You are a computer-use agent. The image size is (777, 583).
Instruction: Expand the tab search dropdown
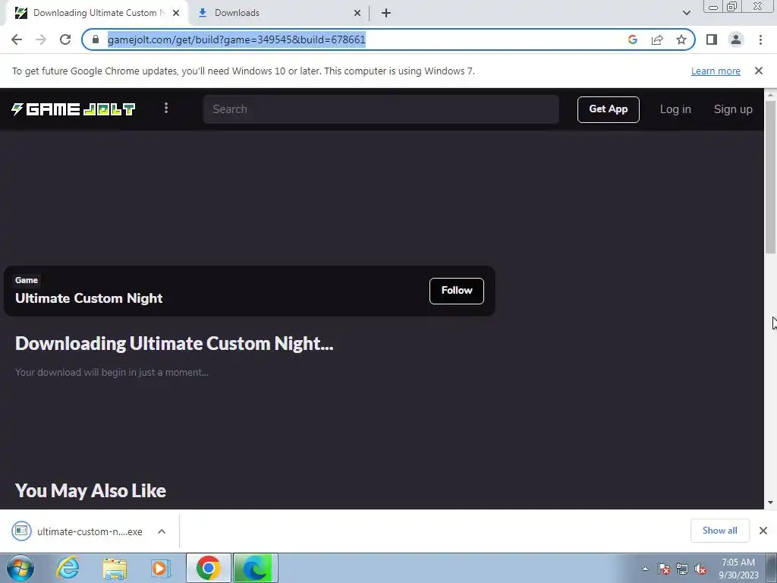click(686, 13)
